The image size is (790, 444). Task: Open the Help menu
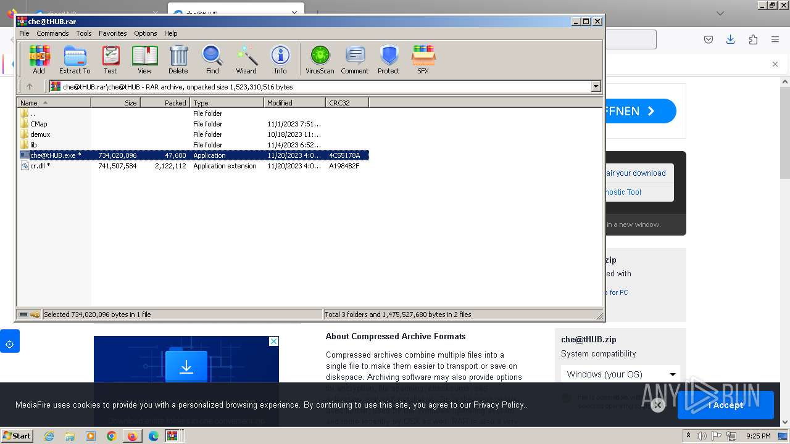(171, 33)
